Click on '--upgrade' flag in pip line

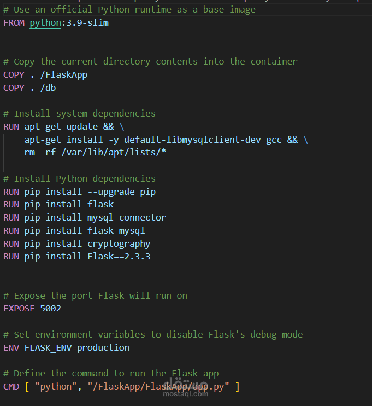click(x=111, y=192)
